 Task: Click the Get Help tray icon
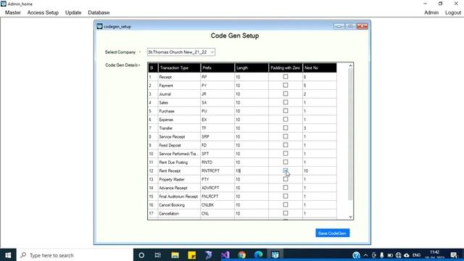click(356, 255)
